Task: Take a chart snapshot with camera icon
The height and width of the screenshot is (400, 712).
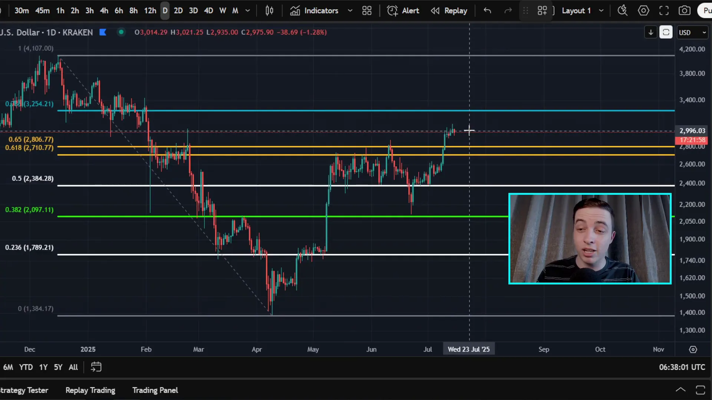Action: pyautogui.click(x=685, y=10)
